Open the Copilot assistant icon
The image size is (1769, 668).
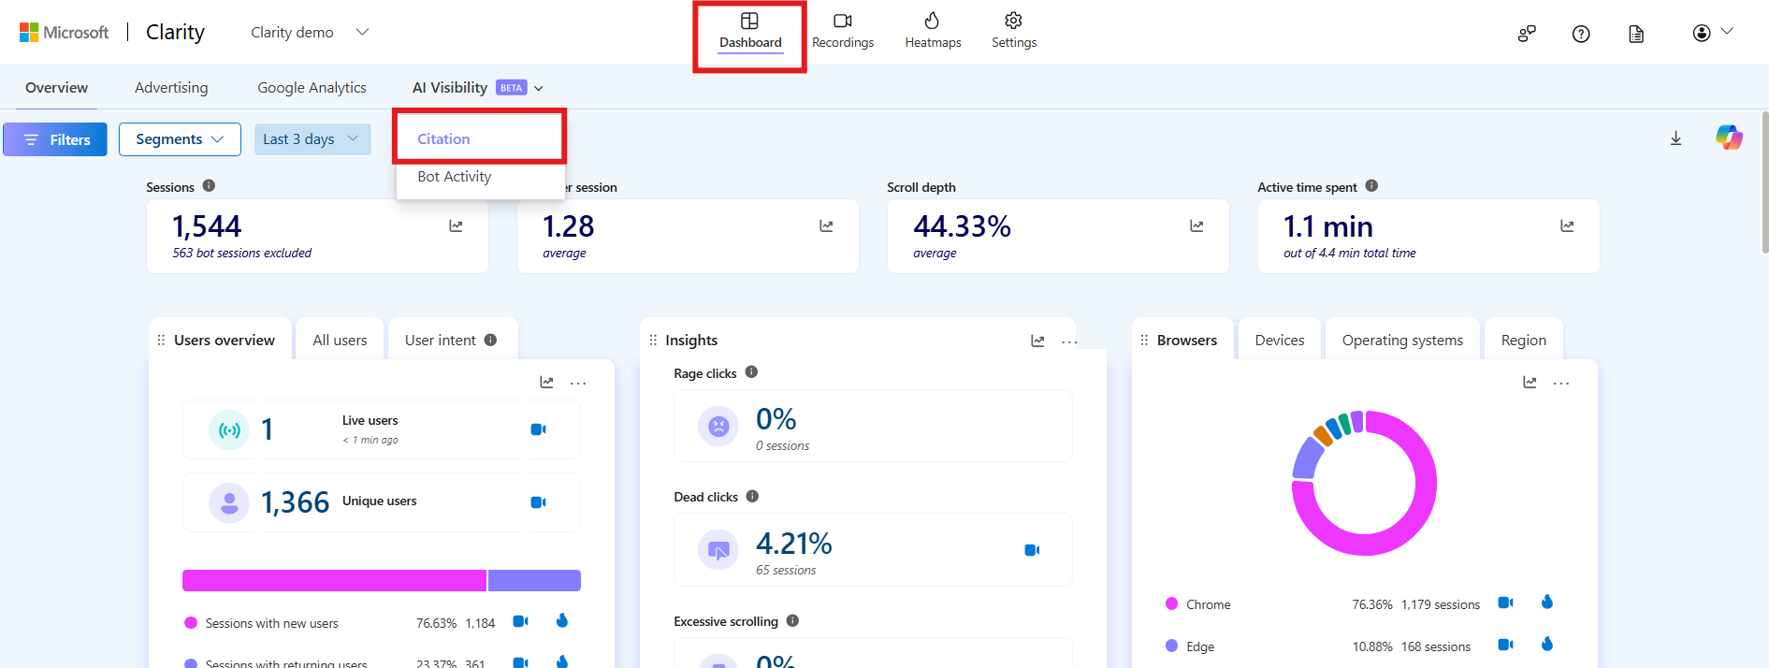pyautogui.click(x=1729, y=138)
